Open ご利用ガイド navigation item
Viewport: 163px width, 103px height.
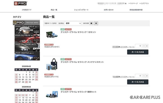tap(26, 10)
